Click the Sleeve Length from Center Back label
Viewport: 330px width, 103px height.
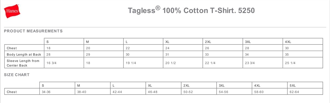click(x=24, y=63)
